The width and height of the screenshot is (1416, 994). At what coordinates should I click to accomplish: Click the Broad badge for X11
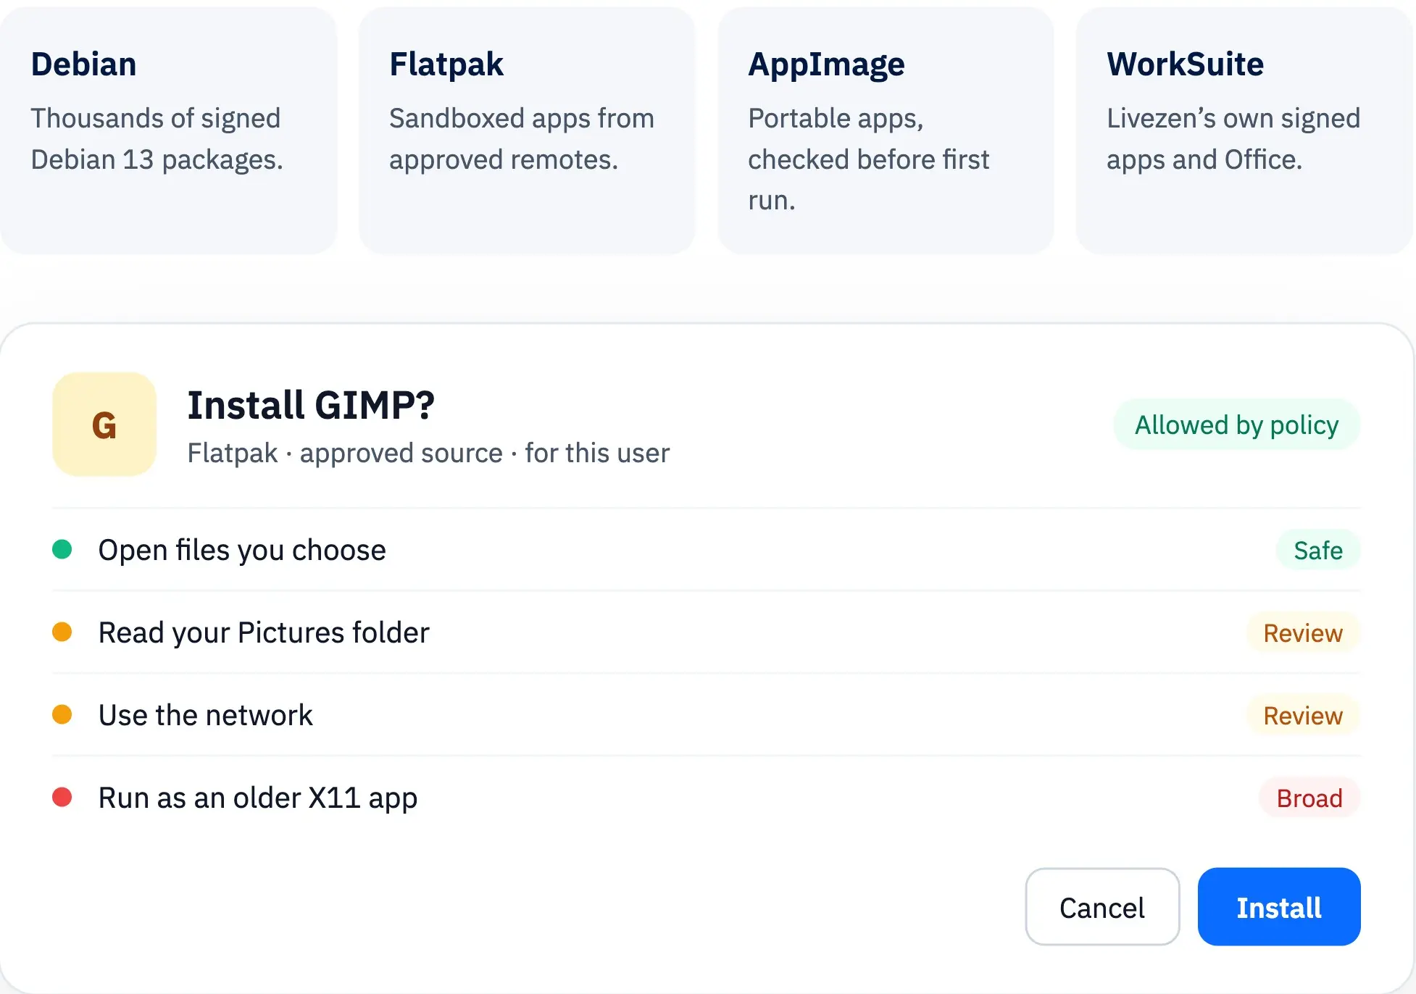tap(1309, 798)
